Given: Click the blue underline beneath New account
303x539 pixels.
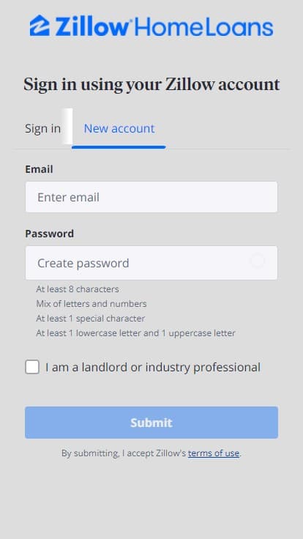Looking at the screenshot, I should coord(119,147).
